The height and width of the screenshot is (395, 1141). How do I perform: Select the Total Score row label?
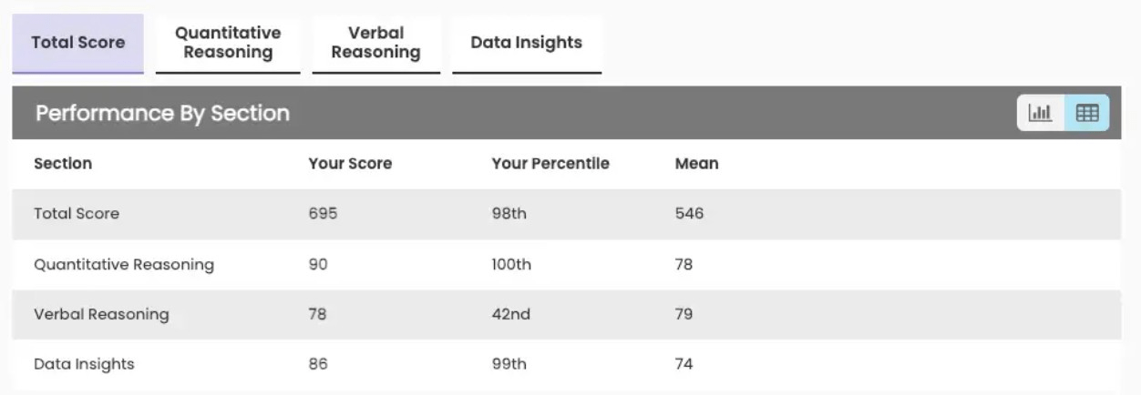[77, 214]
